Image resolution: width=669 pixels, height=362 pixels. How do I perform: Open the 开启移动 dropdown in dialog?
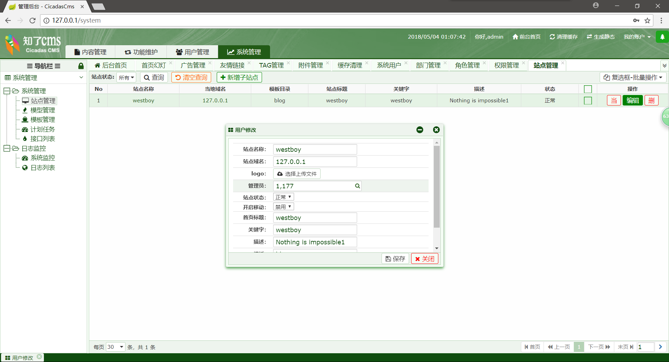(x=283, y=207)
